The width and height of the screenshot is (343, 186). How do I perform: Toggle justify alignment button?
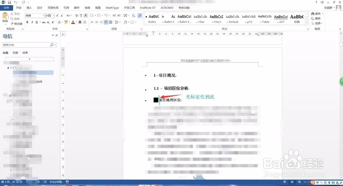106,22
